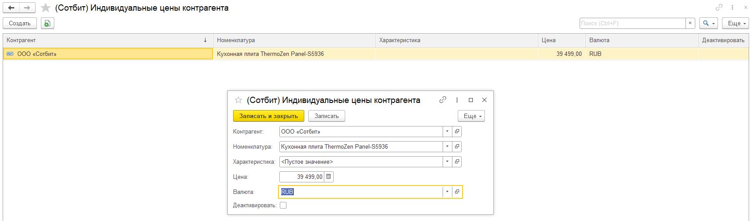The width and height of the screenshot is (754, 221).
Task: Focus the Поиск (Ctrl+F) search field
Action: (633, 23)
